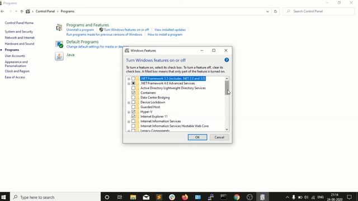
Task: Click the features list scroll down arrow
Action: (x=227, y=129)
